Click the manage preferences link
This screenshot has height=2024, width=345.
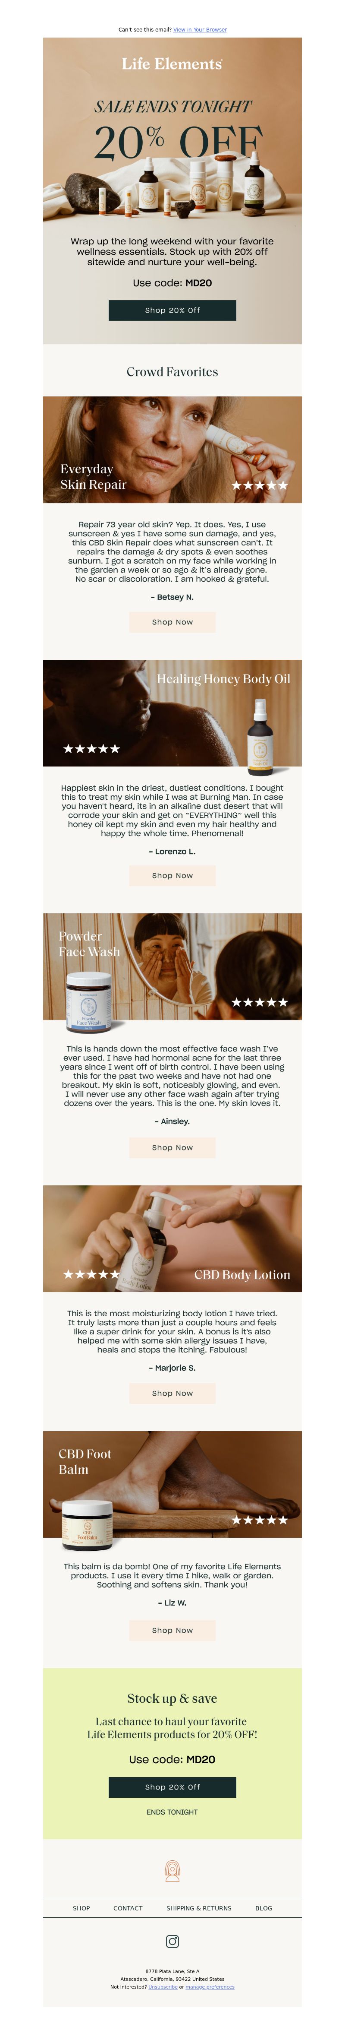click(210, 1986)
